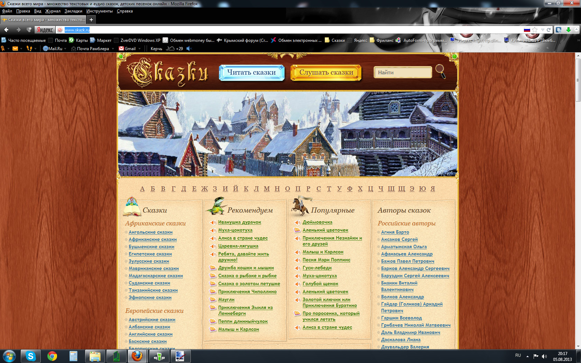
Task: Click the Odnoklassniki toolbar icon
Action: [x=3, y=48]
